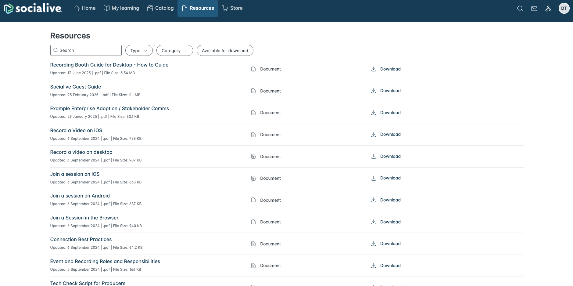Toggle Available for download filter
This screenshot has height=286, width=573.
click(x=225, y=51)
